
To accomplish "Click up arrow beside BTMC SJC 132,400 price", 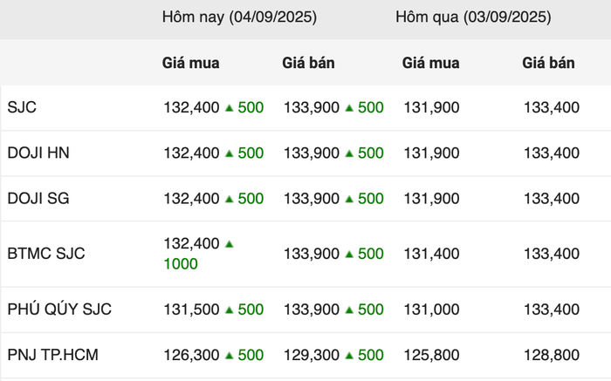I will [229, 244].
